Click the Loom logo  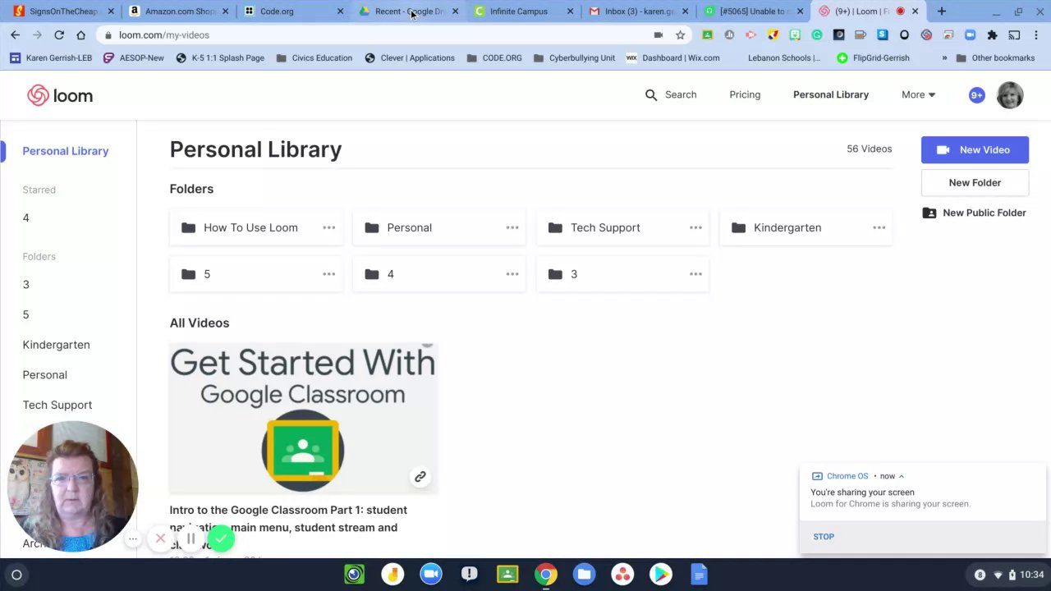60,95
